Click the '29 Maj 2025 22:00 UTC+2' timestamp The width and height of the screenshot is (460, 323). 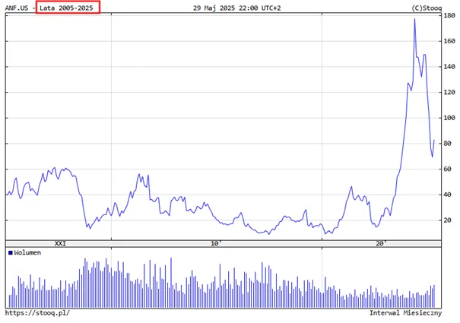236,8
